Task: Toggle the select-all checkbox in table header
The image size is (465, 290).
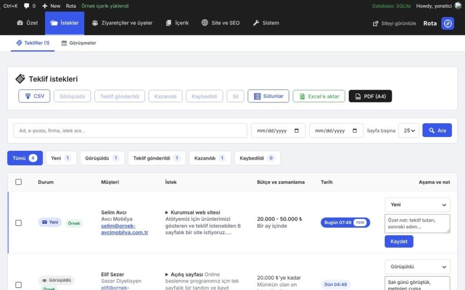Action: 18,182
